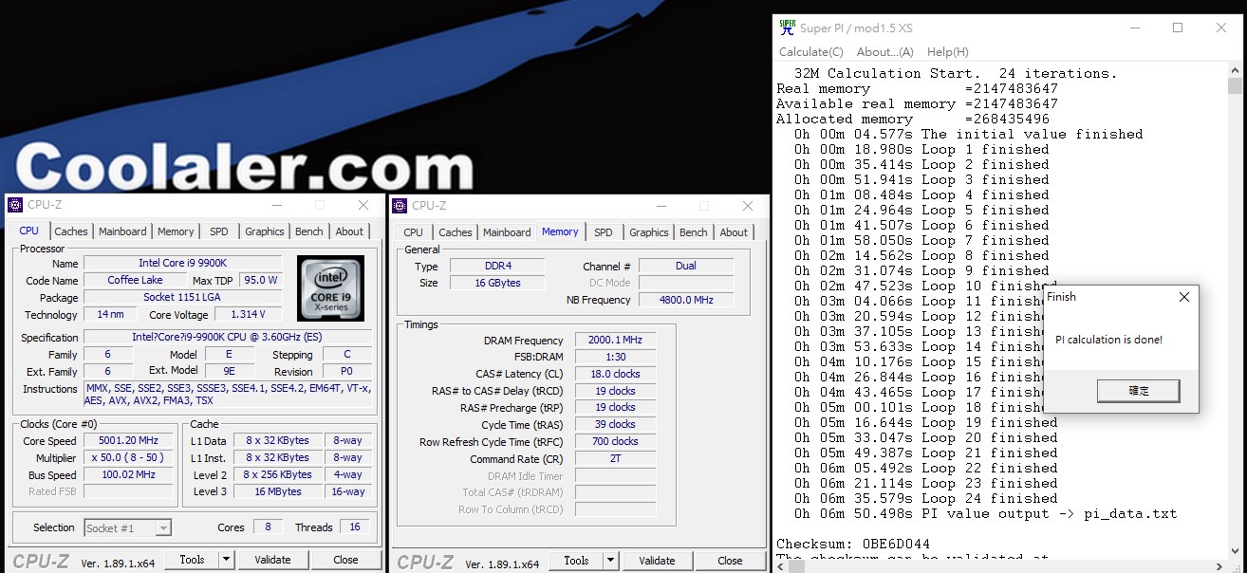
Task: Minimize the Memory CPU-Z window
Action: click(x=660, y=206)
